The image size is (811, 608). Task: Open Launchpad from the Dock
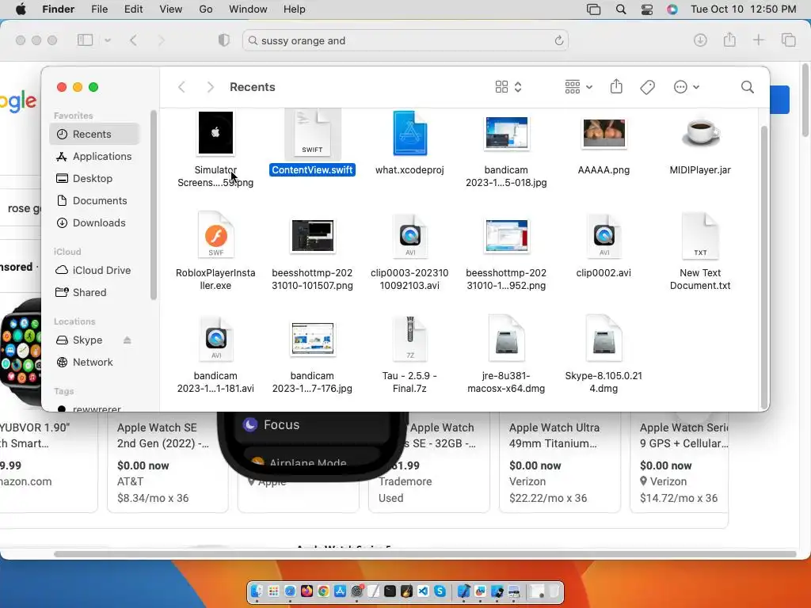point(273,591)
